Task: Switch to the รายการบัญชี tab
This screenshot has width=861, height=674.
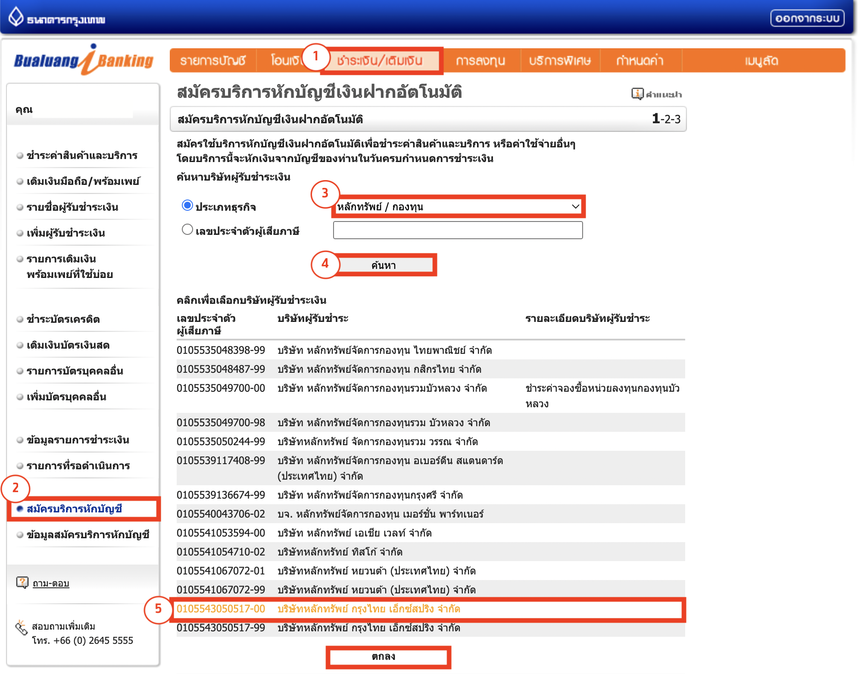Action: pyautogui.click(x=213, y=60)
